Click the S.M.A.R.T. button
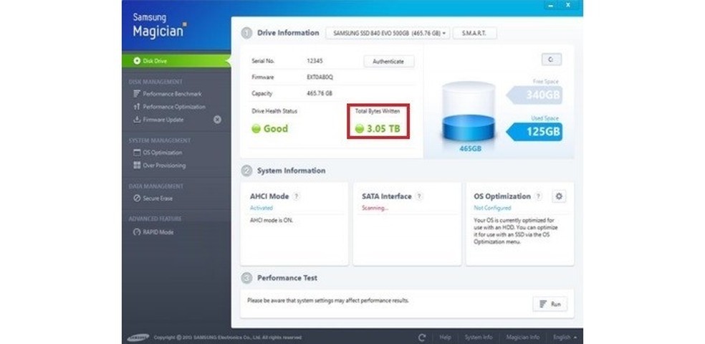 coord(475,33)
